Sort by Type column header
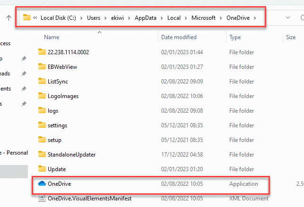Image resolution: width=304 pixels, height=207 pixels. tap(235, 37)
